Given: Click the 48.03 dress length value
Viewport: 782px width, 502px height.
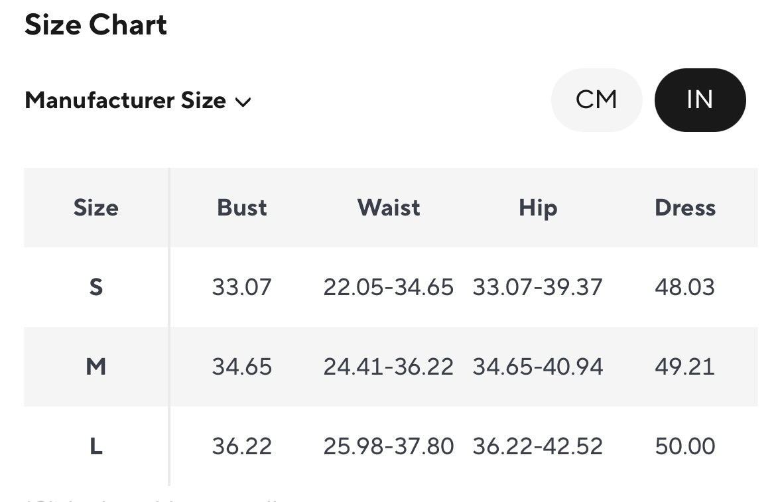Looking at the screenshot, I should (685, 287).
